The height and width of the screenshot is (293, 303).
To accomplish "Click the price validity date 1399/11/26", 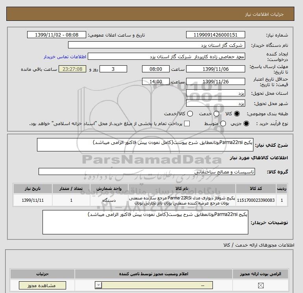I will pyautogui.click(x=216, y=81).
